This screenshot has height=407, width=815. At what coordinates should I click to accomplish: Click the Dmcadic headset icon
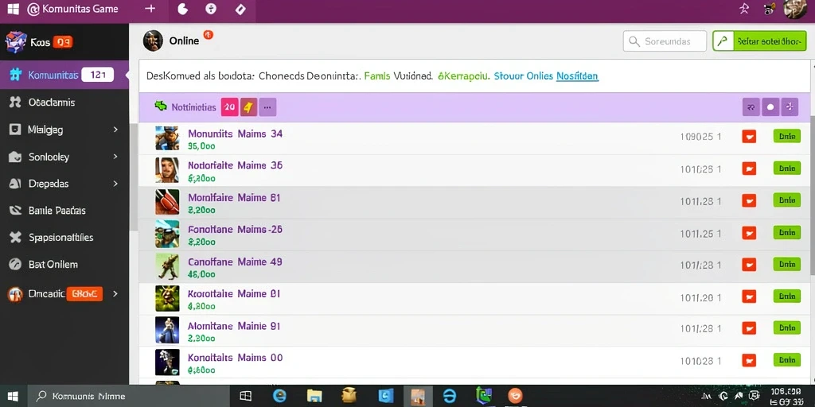(x=15, y=294)
